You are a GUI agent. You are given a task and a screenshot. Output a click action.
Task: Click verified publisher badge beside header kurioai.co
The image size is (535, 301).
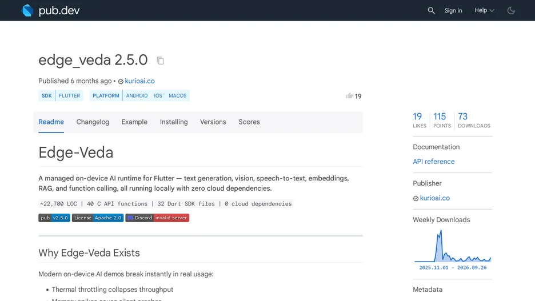click(121, 82)
